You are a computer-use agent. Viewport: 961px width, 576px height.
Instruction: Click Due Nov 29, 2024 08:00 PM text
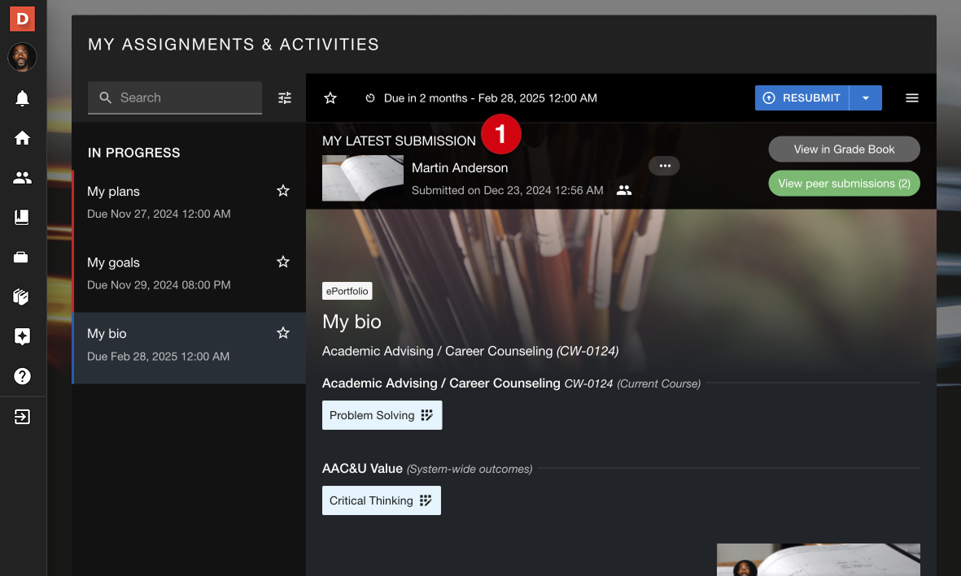[x=159, y=284]
